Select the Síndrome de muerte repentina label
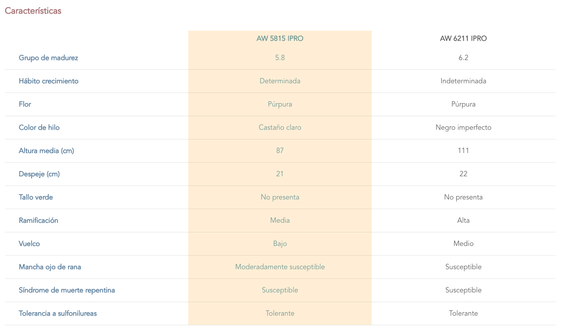 pos(67,290)
